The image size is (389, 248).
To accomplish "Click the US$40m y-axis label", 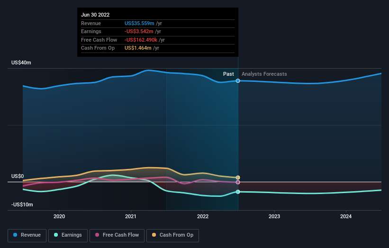I will coord(21,62).
